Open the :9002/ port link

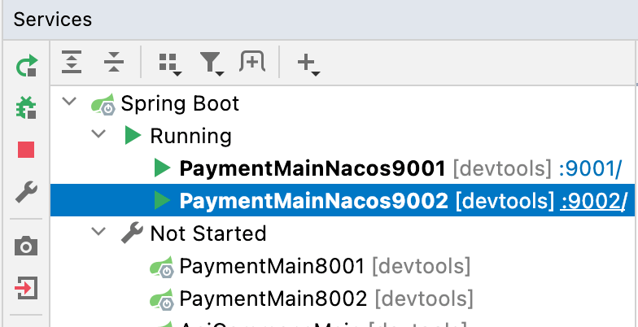click(x=592, y=200)
